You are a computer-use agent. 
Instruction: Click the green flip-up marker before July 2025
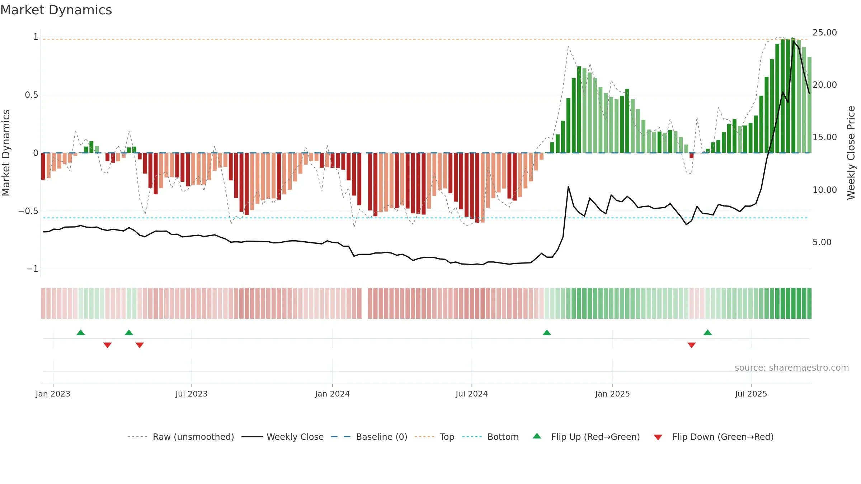(x=708, y=332)
